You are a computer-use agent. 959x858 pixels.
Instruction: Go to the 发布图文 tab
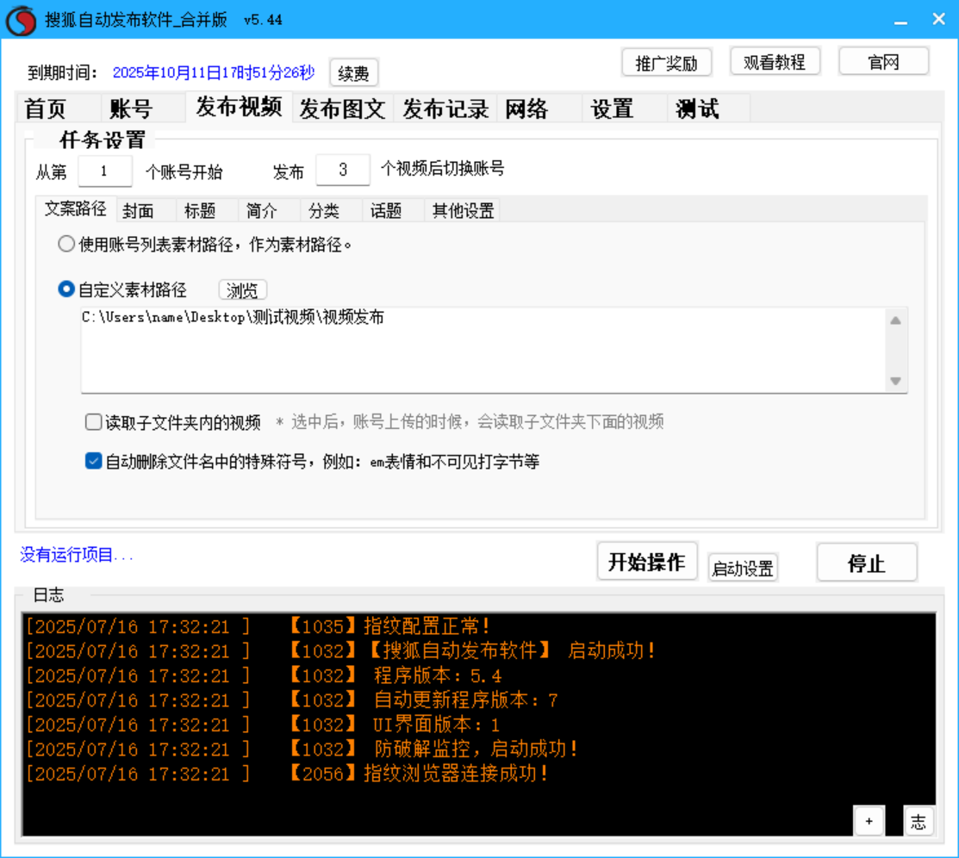tap(343, 109)
